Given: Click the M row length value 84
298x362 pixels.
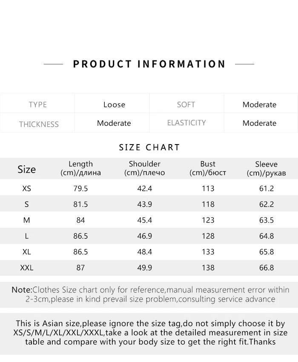Looking at the screenshot, I should [x=80, y=220].
